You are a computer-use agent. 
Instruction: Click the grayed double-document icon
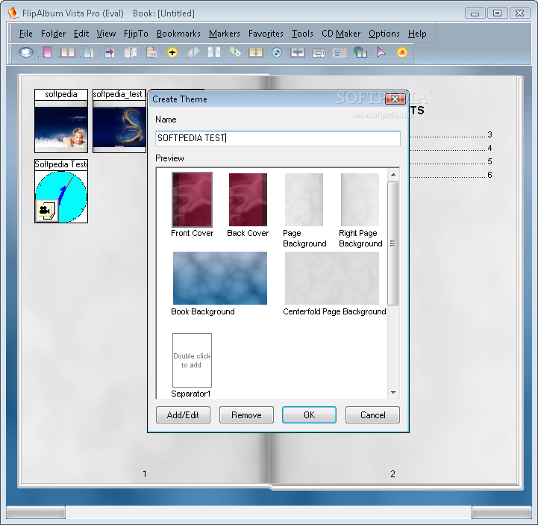pyautogui.click(x=131, y=52)
